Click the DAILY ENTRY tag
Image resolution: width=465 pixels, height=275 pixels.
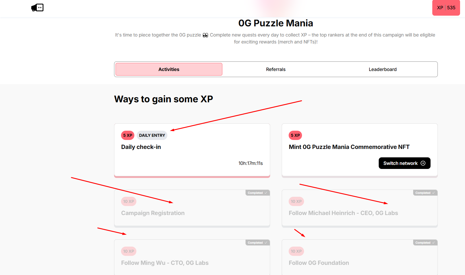(152, 135)
